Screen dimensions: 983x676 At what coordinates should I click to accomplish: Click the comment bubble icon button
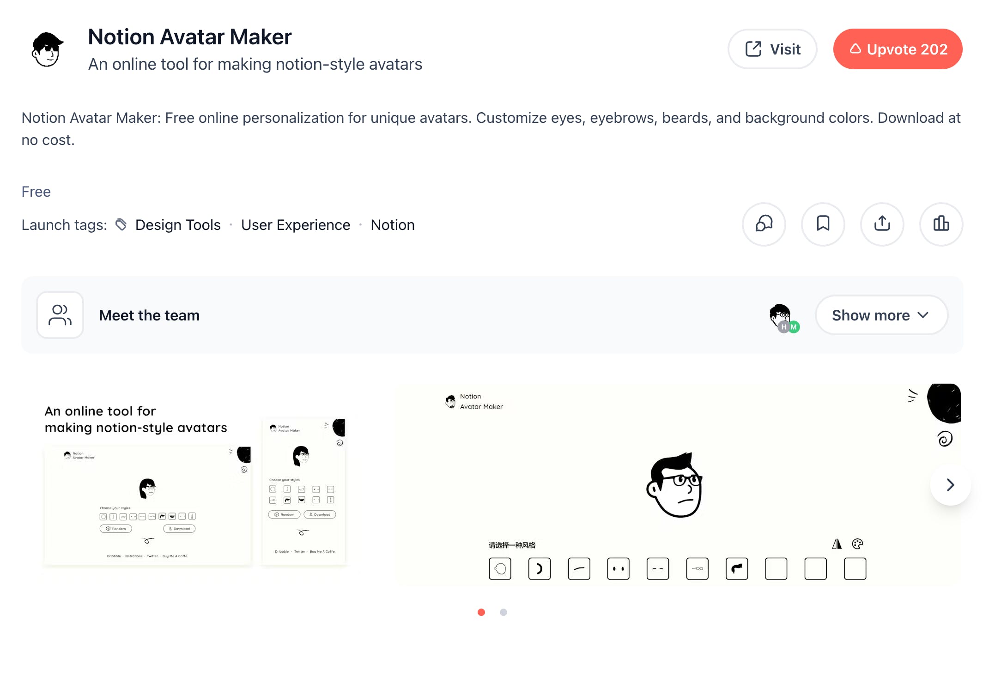coord(764,224)
